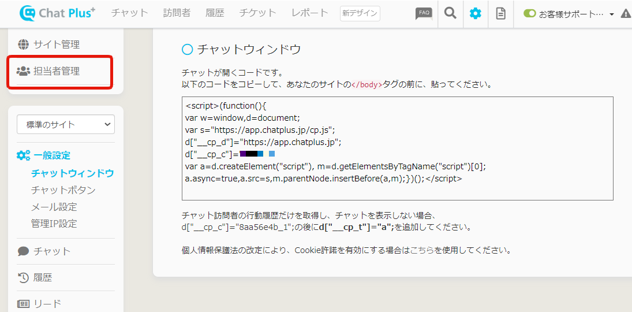The image size is (632, 312).
Task: Click the document page icon in header
Action: (x=500, y=13)
